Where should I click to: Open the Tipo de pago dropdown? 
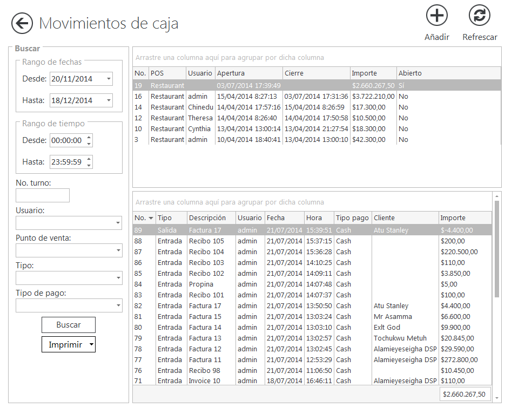[x=118, y=305]
